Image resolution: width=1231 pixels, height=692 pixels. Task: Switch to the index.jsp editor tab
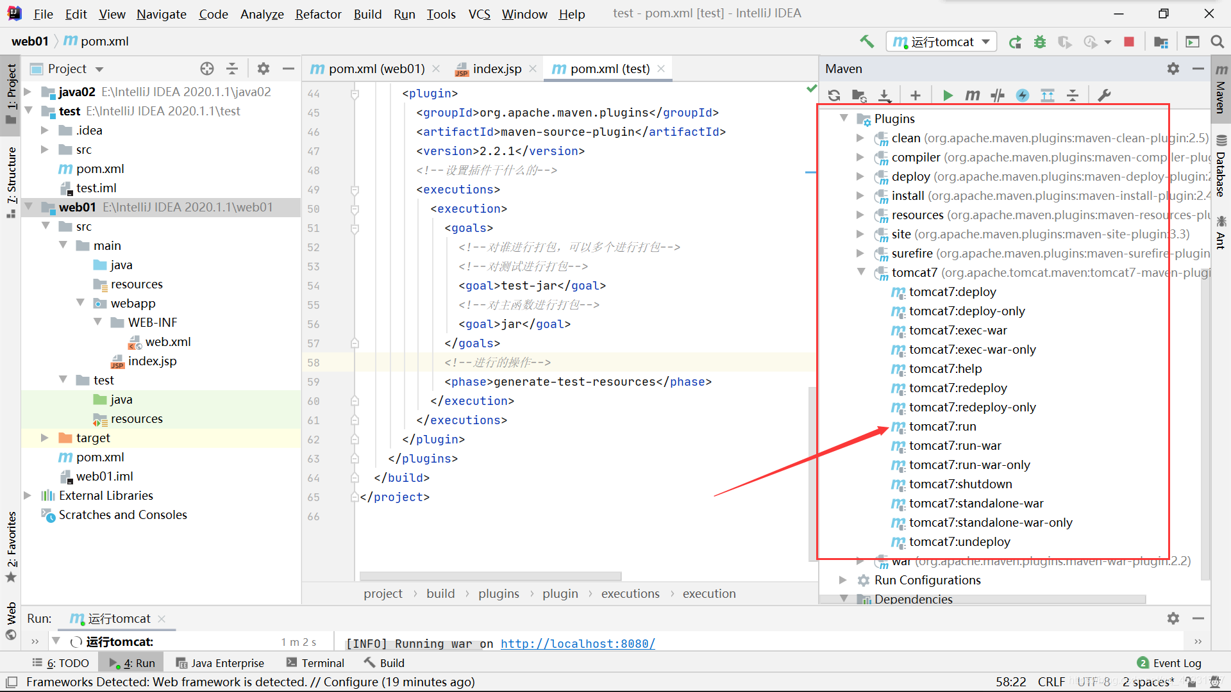496,69
